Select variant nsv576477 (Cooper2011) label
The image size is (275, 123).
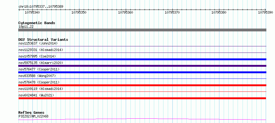[39, 69]
